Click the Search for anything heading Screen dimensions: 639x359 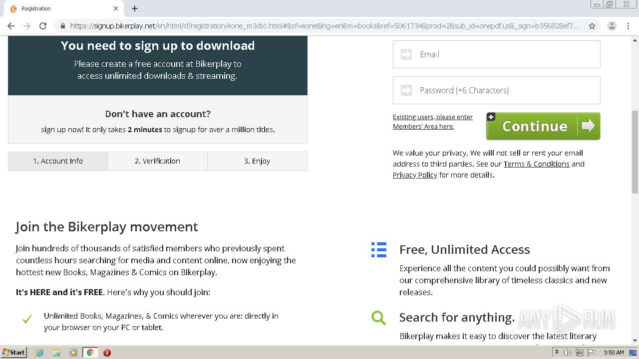(457, 317)
